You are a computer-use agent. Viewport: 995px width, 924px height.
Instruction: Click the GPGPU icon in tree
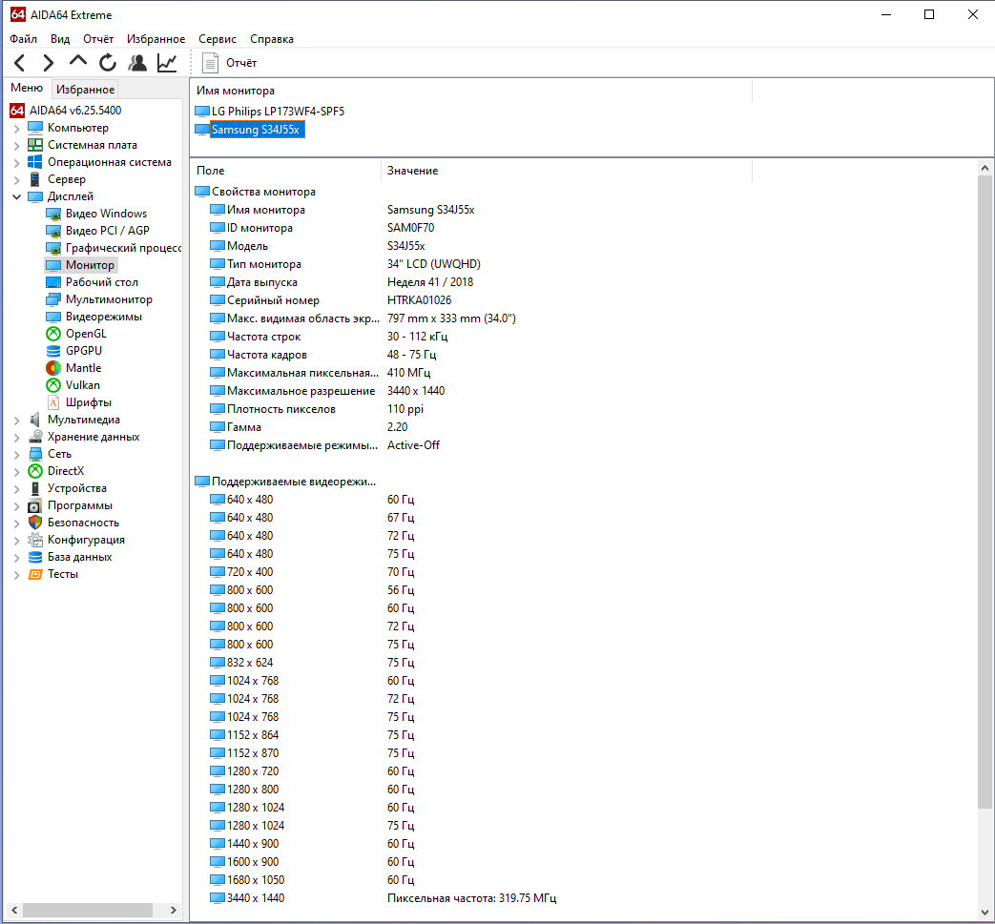point(54,351)
